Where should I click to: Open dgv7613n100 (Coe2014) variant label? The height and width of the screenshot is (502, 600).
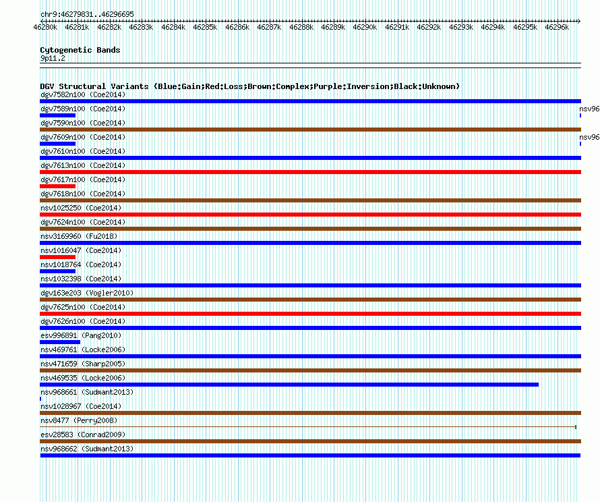coord(83,165)
